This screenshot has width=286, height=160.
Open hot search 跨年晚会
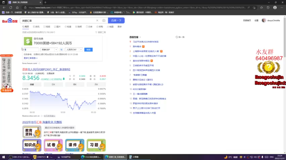(x=137, y=47)
